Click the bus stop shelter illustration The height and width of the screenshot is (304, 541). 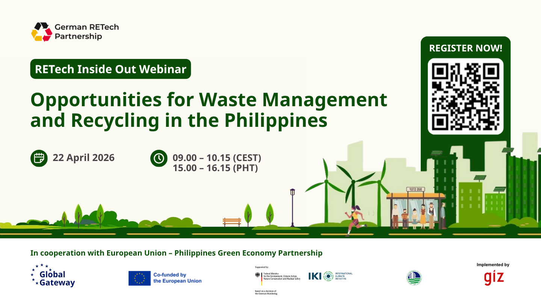[416, 209]
